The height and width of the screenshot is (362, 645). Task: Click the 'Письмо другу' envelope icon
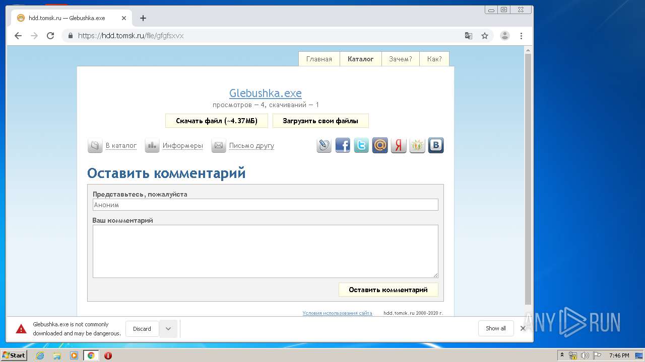pos(219,146)
